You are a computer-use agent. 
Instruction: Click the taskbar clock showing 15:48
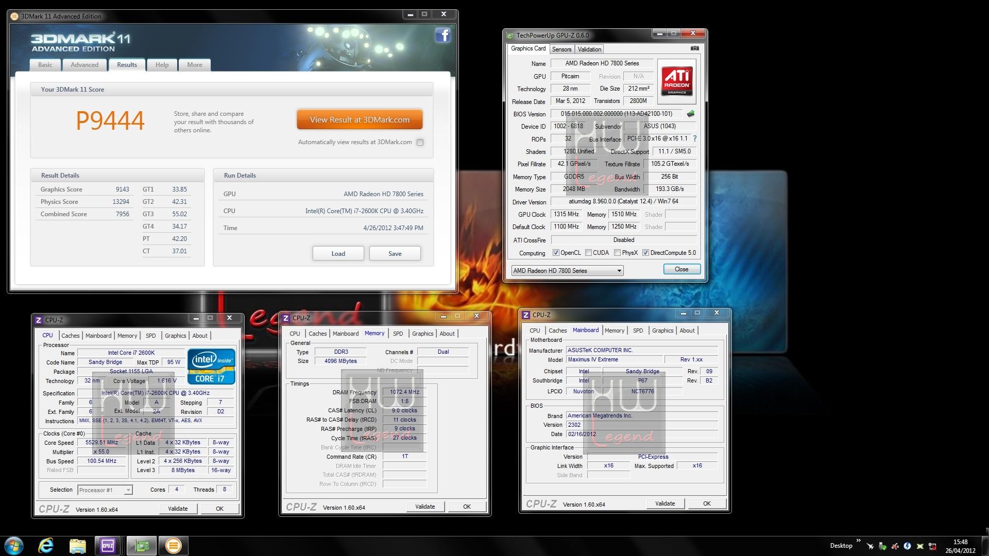coord(961,546)
